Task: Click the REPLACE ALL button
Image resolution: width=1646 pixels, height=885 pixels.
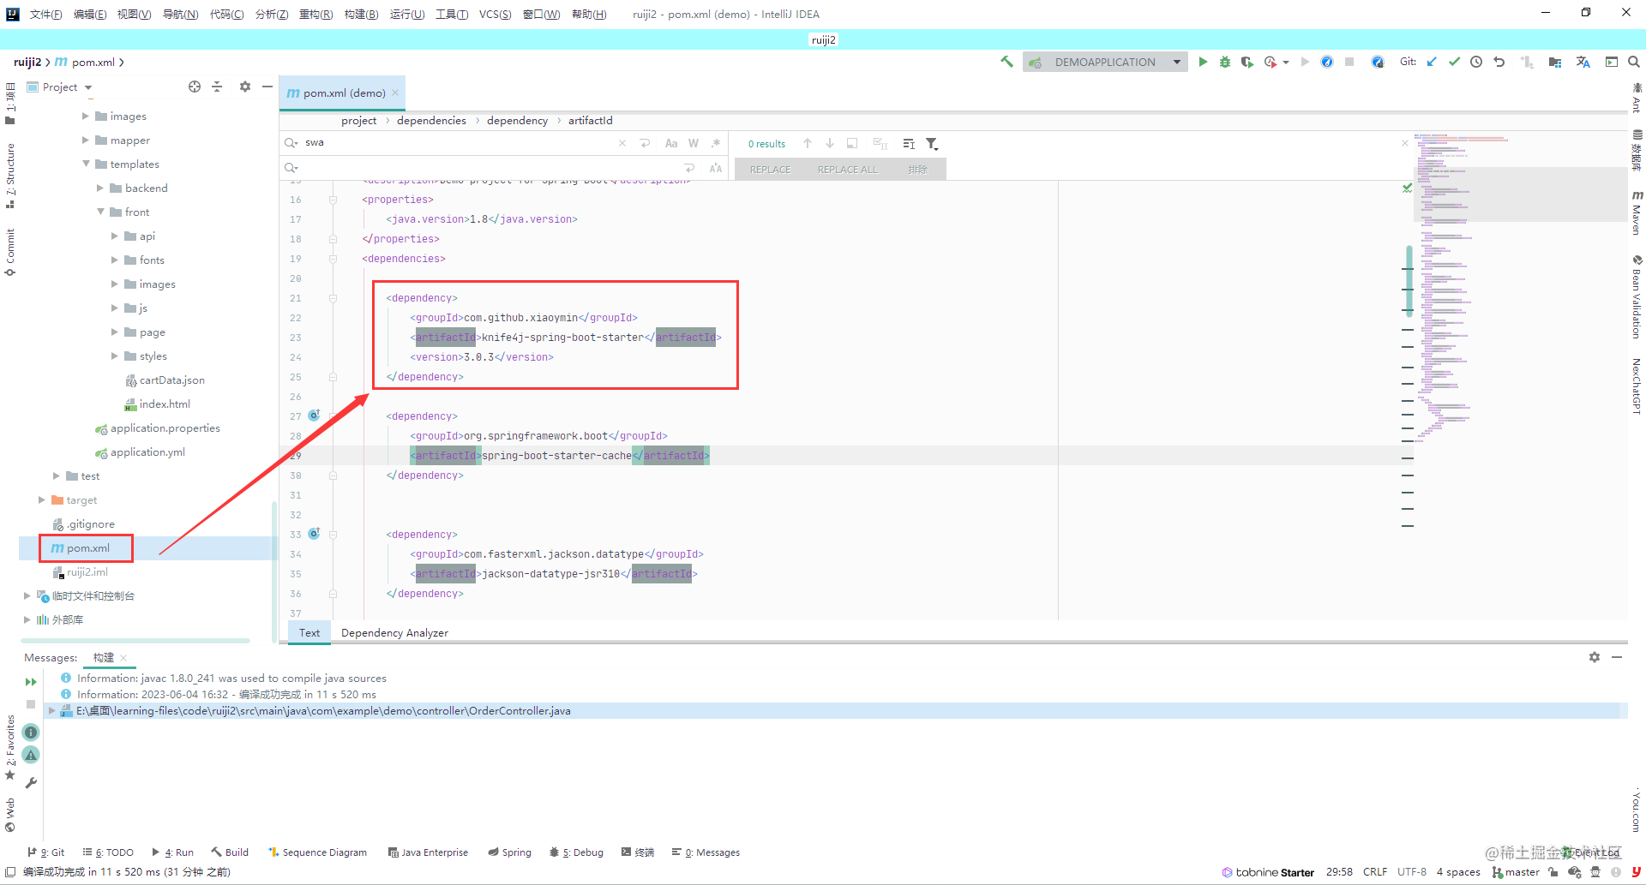Action: point(846,169)
